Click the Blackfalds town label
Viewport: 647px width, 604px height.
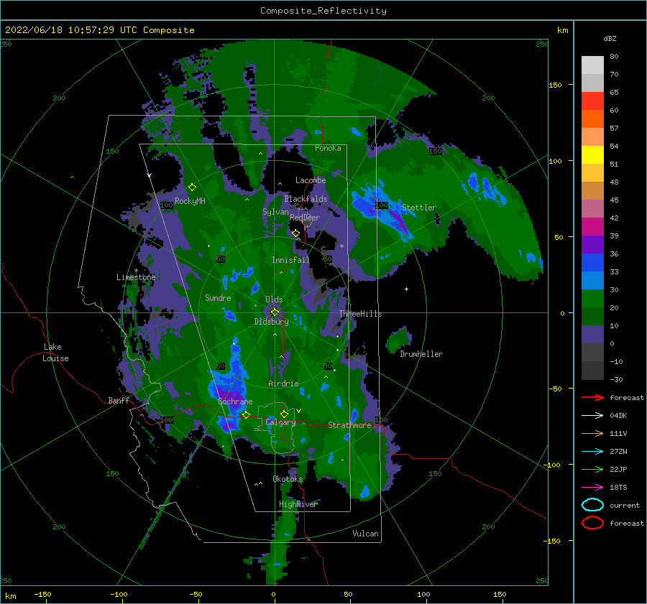point(306,199)
